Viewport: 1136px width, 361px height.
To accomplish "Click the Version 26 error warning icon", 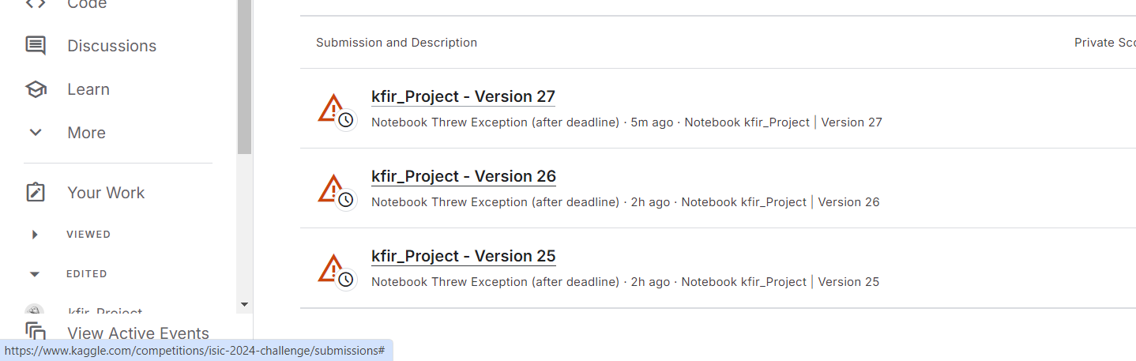I will pyautogui.click(x=330, y=187).
